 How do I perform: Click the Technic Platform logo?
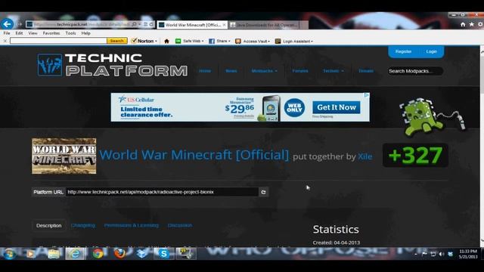[x=113, y=65]
